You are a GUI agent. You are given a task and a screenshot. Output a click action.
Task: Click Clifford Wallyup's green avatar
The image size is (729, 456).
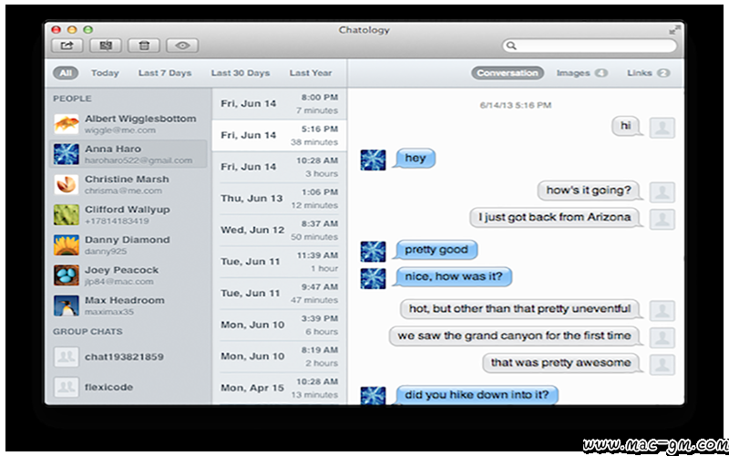tap(66, 215)
